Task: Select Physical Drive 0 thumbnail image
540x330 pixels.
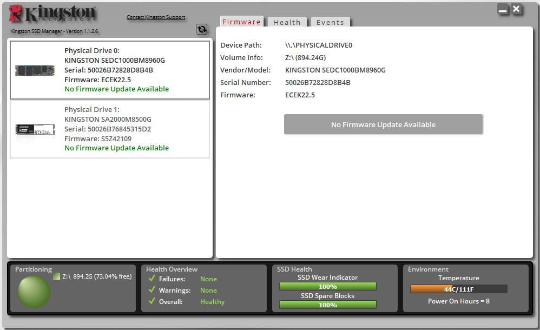Action: (x=35, y=70)
